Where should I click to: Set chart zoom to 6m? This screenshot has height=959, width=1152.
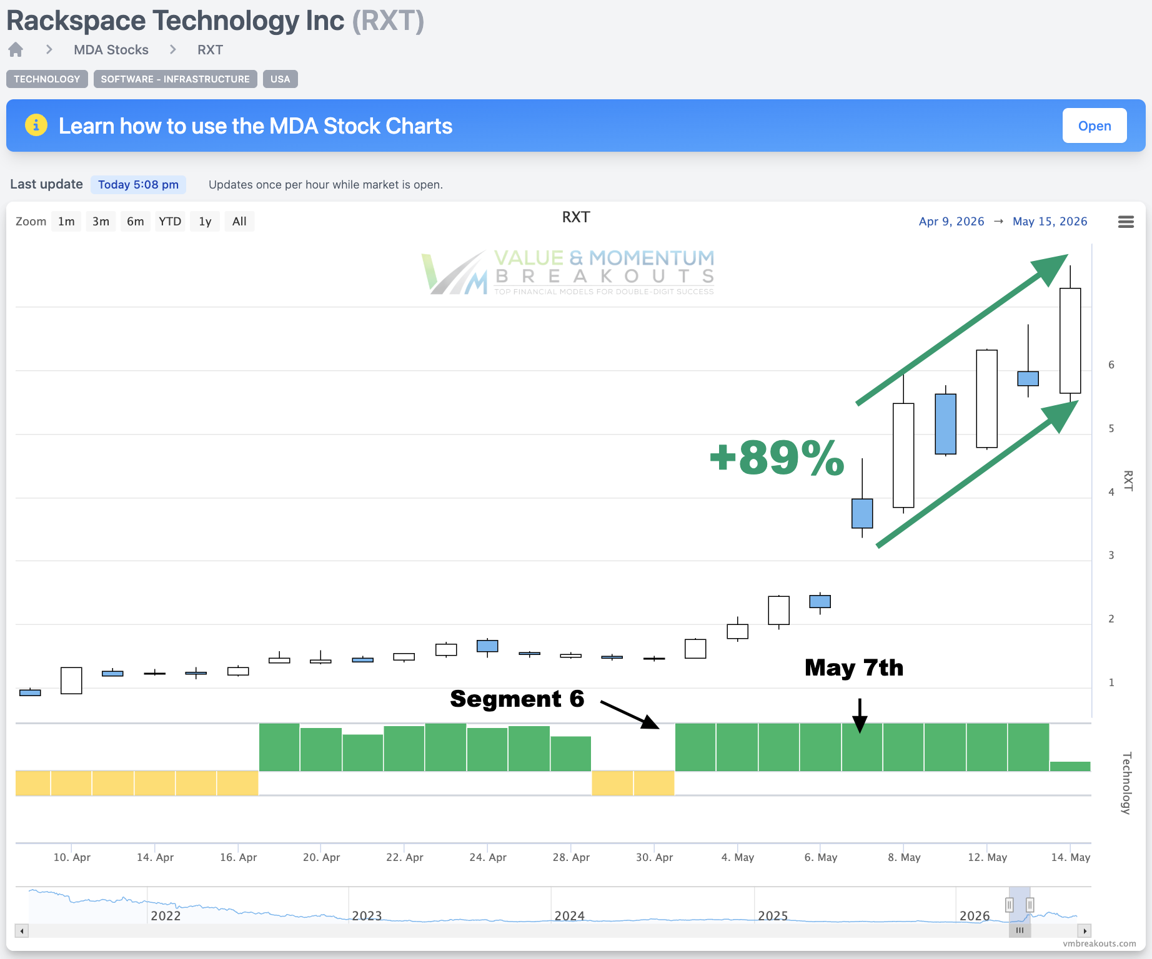click(x=135, y=222)
